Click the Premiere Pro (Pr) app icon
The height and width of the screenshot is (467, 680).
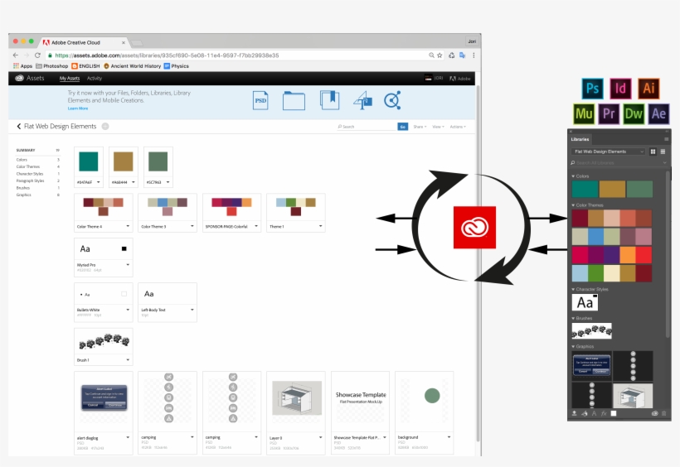(x=610, y=113)
